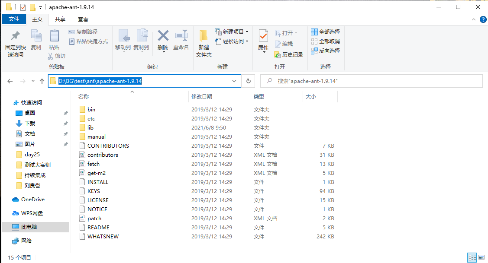Open OneDrive in sidebar
This screenshot has height=263, width=488.
(28, 200)
